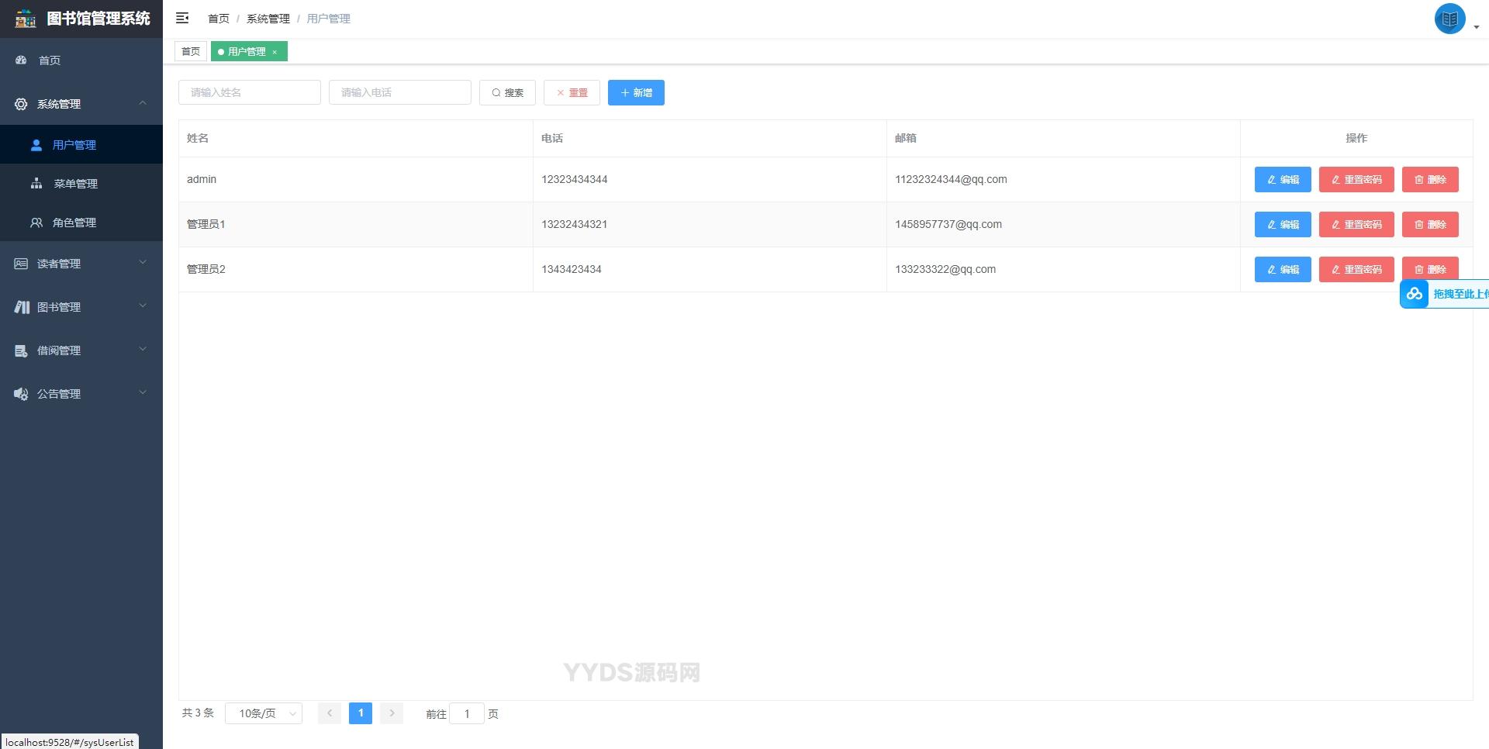Viewport: 1489px width, 749px height.
Task: Focus the 请输入姓名 name input field
Action: 250,93
